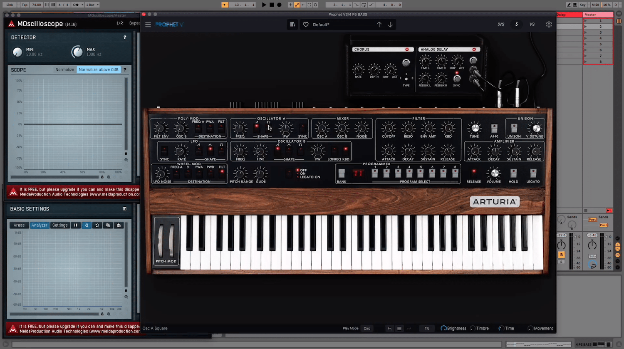Click the Brightness macro knob

click(x=443, y=328)
